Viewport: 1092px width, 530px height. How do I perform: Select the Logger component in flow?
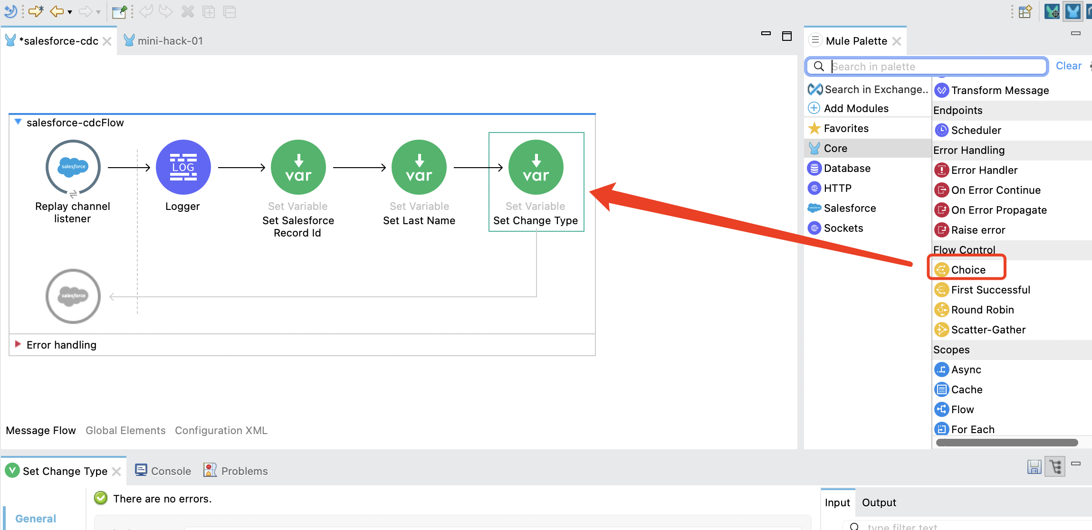click(x=183, y=167)
